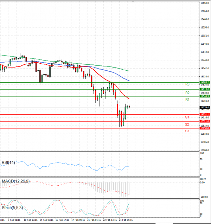Click the 22 Feb 13:16 time label

pos(110,220)
